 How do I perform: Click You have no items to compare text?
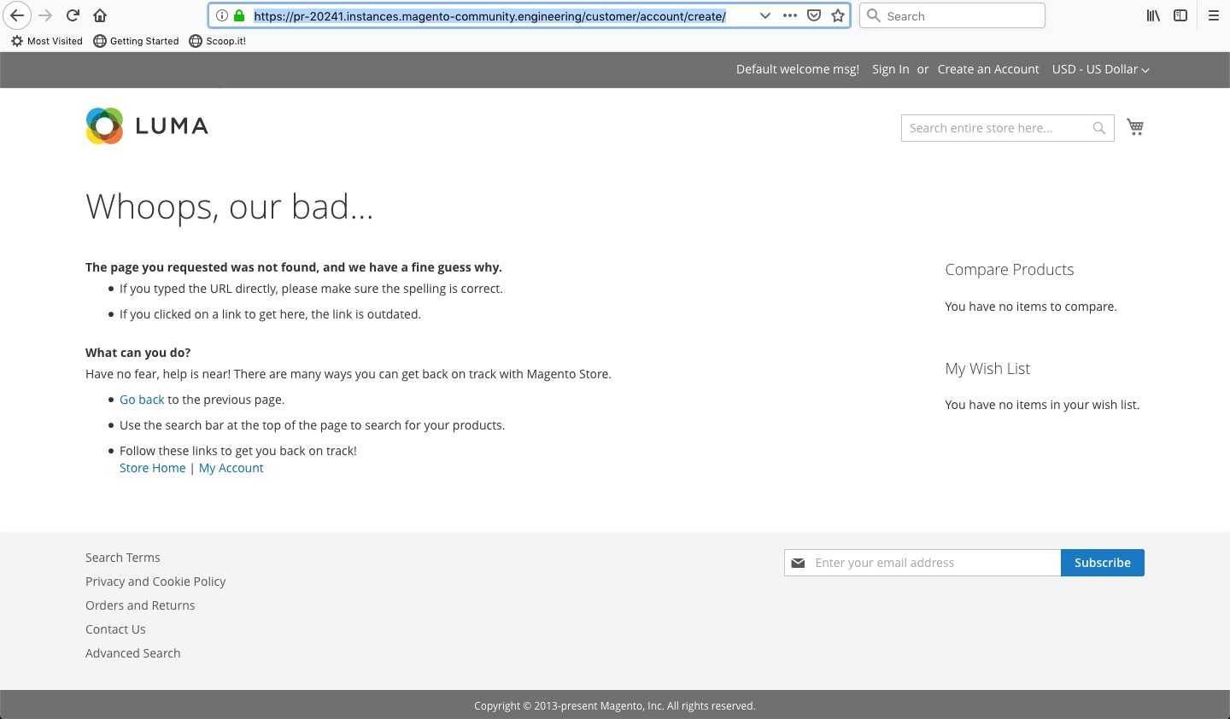[x=1031, y=307]
